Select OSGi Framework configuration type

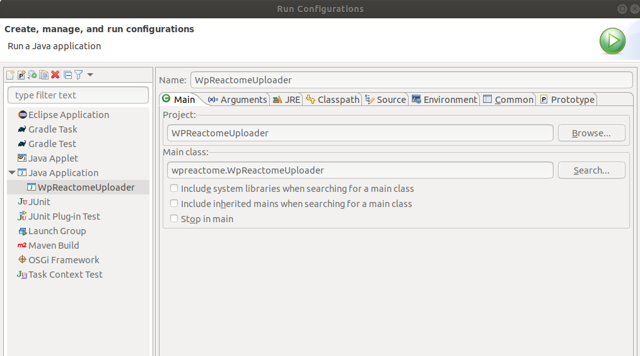click(x=64, y=260)
